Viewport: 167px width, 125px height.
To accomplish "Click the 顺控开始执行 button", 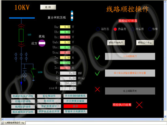I will 116,43.
